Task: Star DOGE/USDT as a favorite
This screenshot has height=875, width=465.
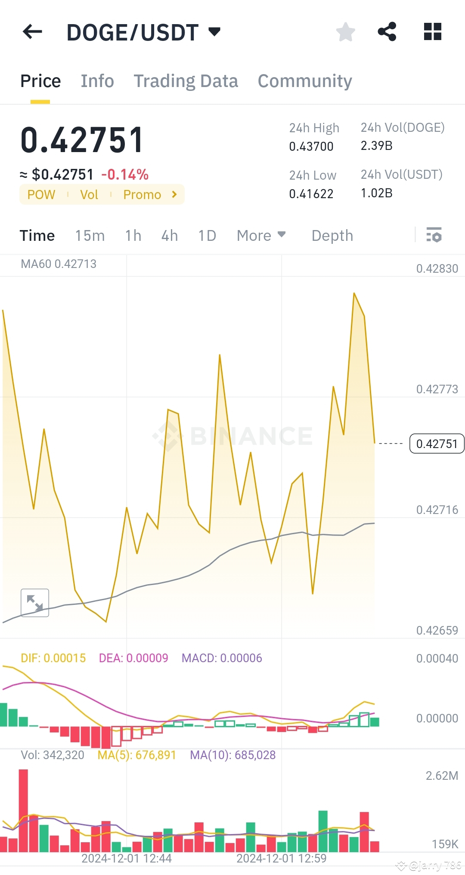Action: (x=346, y=31)
